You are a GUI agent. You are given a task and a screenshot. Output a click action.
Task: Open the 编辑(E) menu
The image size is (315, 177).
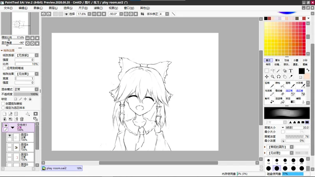23,8
